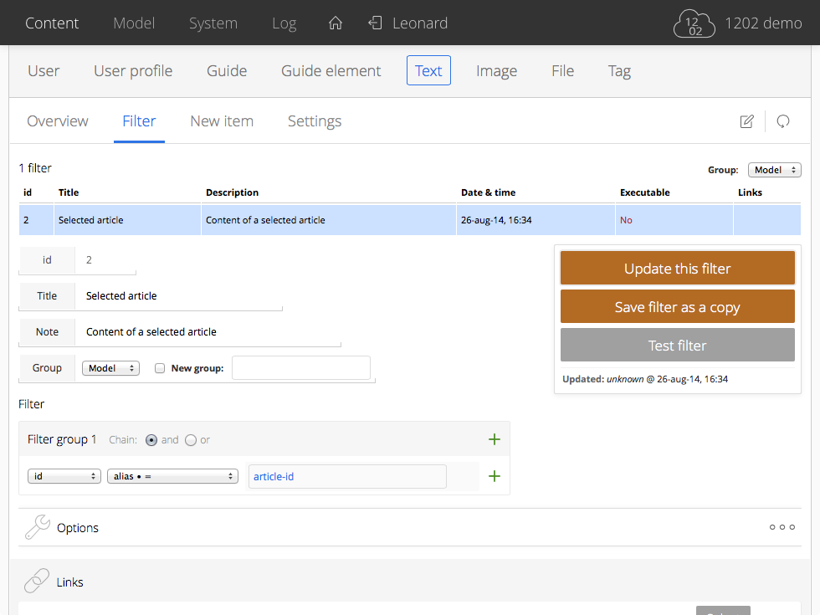Open the Guide element section
The height and width of the screenshot is (615, 820).
331,71
